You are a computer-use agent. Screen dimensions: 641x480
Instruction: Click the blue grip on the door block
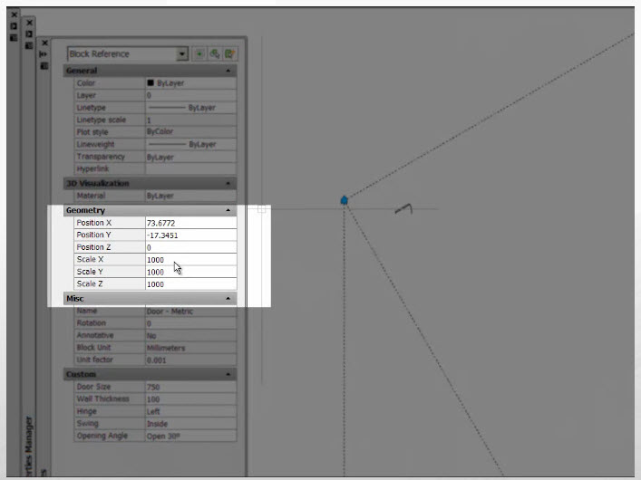345,200
